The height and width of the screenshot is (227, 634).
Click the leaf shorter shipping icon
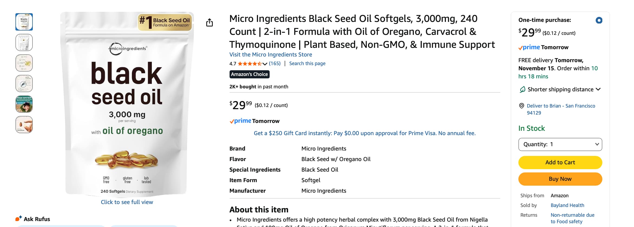tap(522, 89)
